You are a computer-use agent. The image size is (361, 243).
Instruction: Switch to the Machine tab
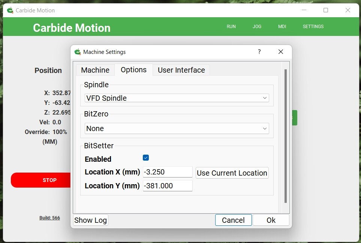tap(95, 70)
